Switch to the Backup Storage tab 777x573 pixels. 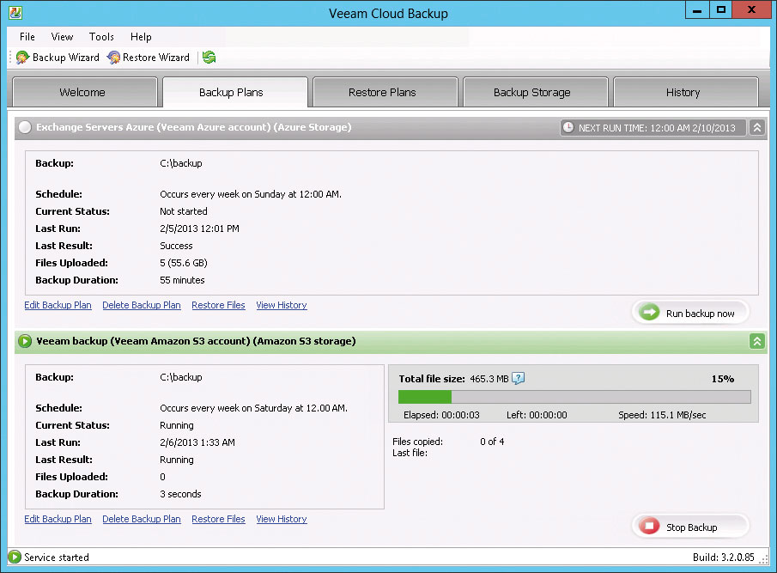(535, 92)
